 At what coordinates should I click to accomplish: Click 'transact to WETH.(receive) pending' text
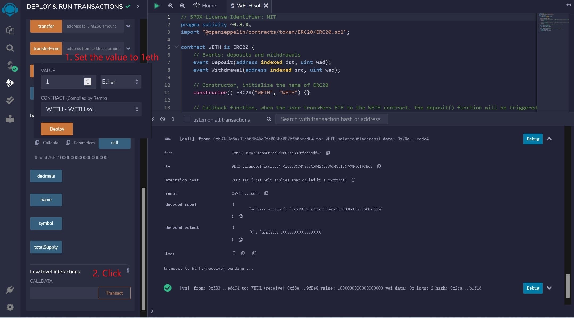208,268
